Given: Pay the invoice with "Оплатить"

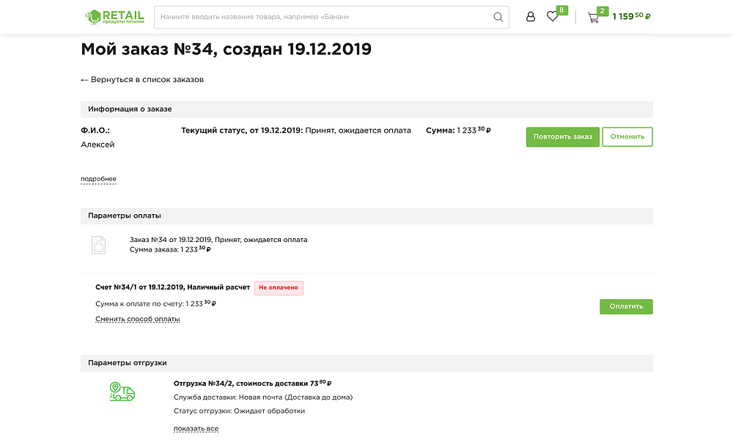Looking at the screenshot, I should [627, 307].
